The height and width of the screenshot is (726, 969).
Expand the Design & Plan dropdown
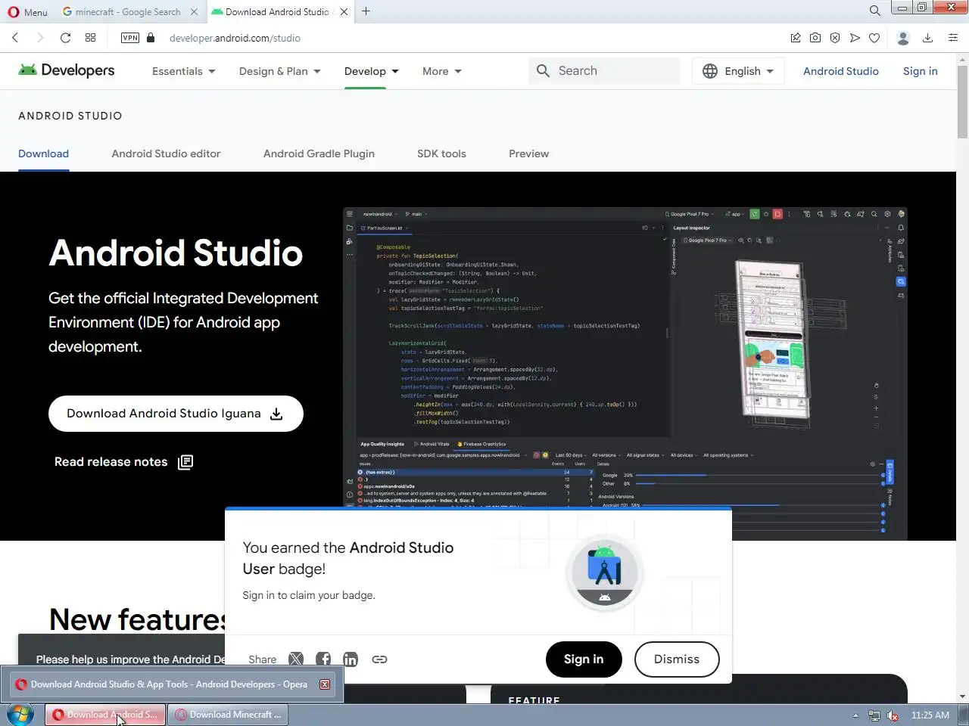click(x=280, y=71)
